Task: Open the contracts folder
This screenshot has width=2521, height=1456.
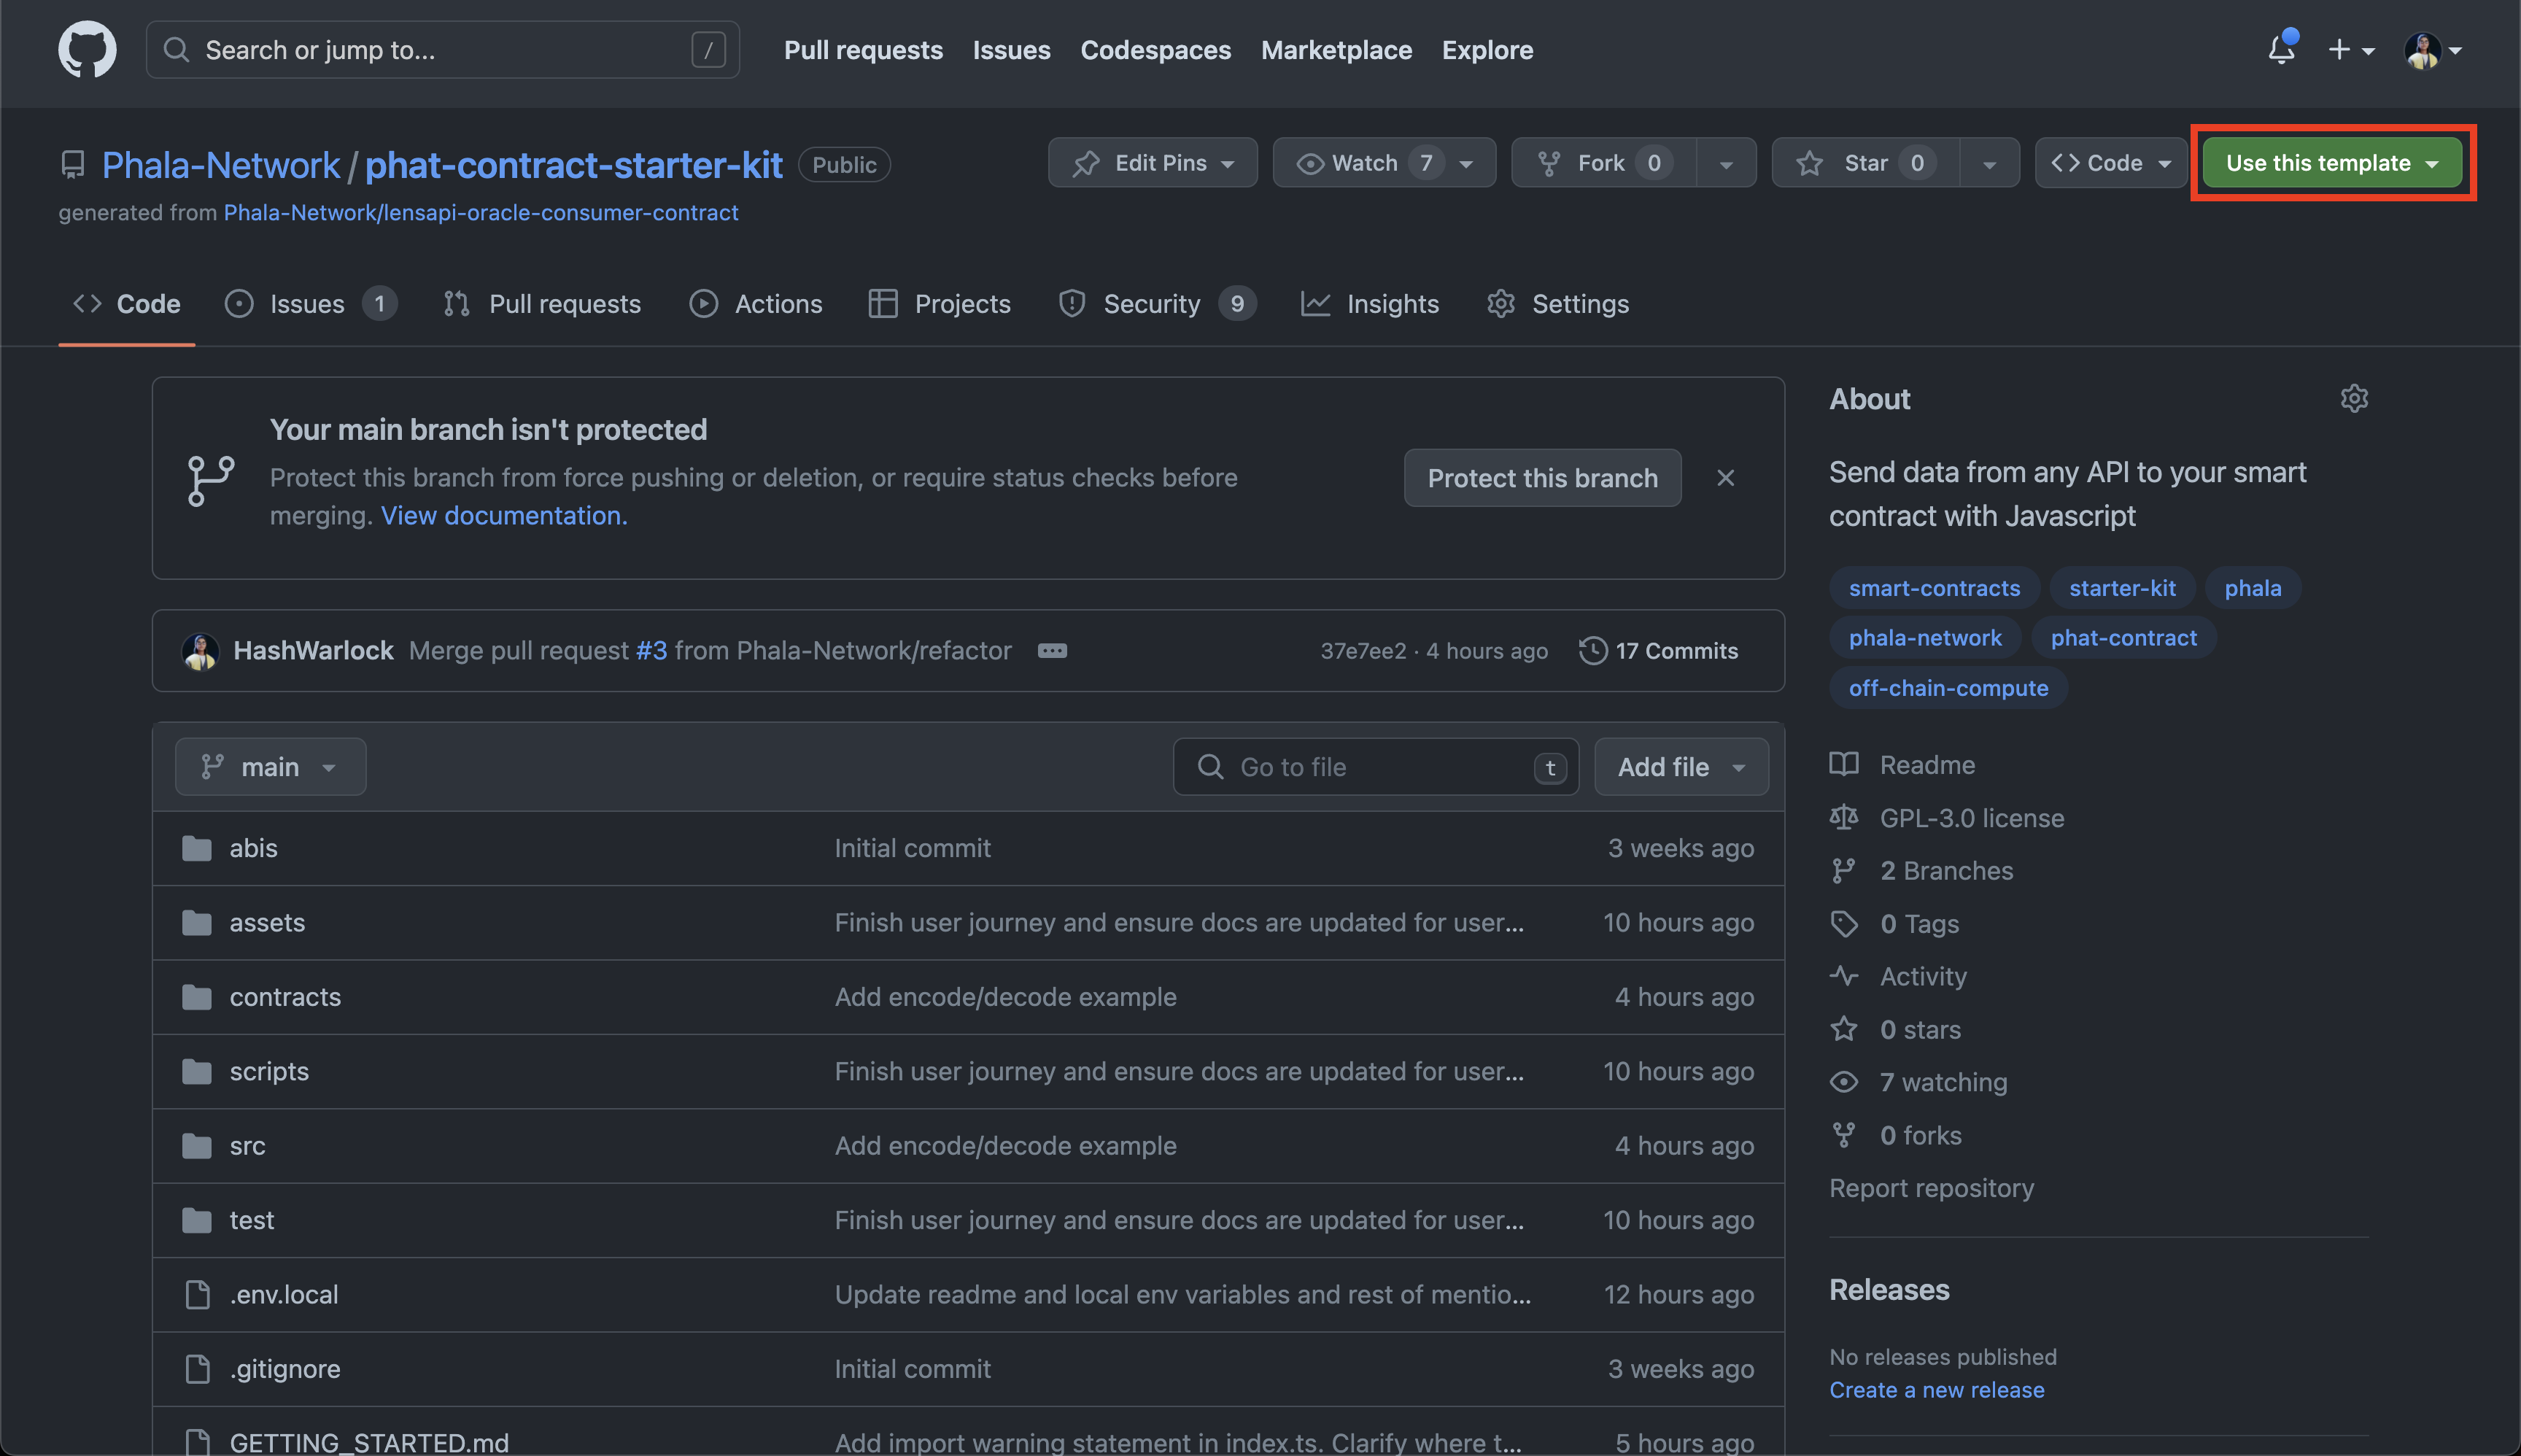Action: [285, 997]
